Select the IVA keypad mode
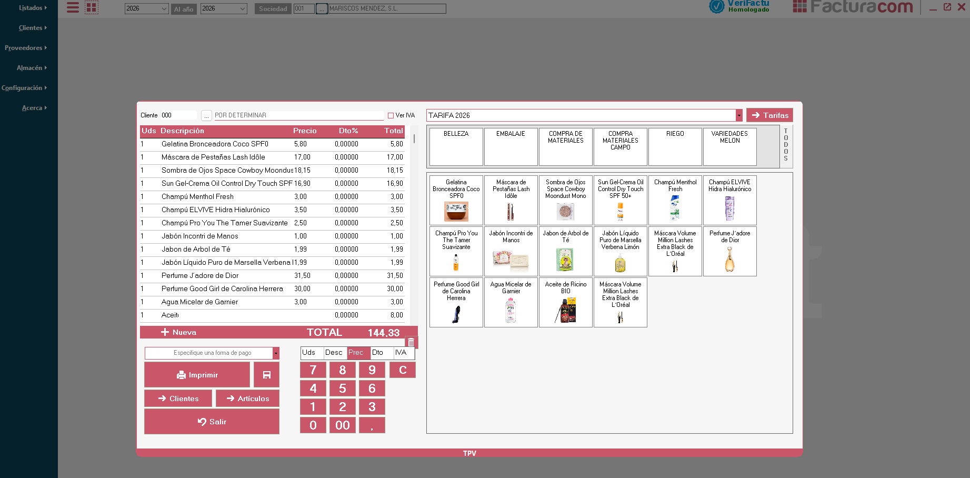The image size is (970, 478). click(x=404, y=353)
